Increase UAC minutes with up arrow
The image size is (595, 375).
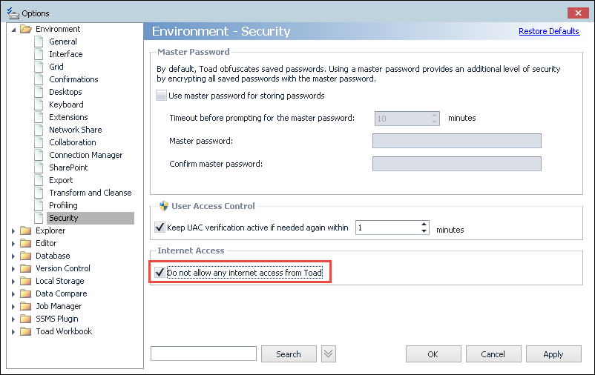coord(424,224)
